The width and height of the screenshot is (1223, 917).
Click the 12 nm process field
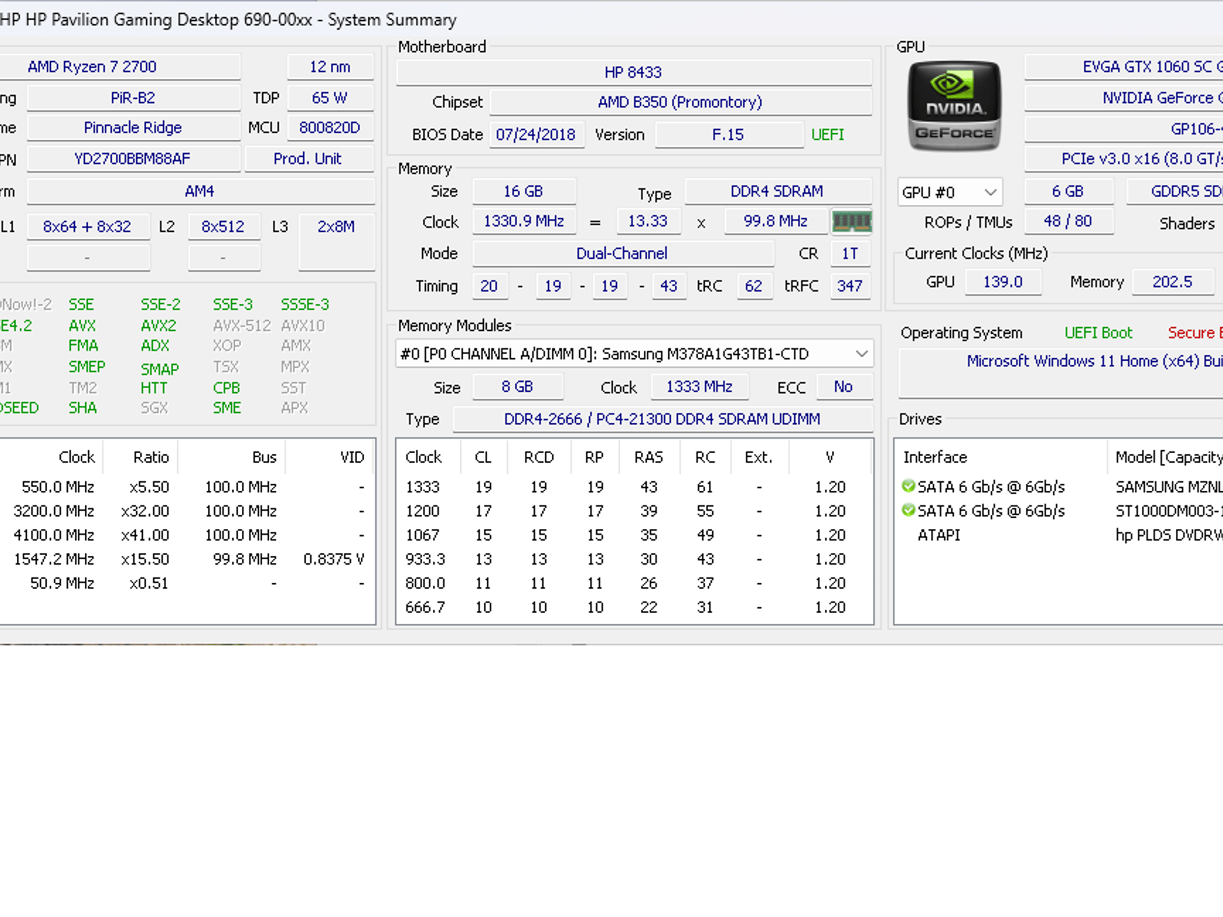tap(330, 67)
